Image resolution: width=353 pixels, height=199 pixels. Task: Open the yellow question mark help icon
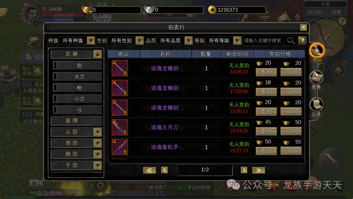(302, 41)
